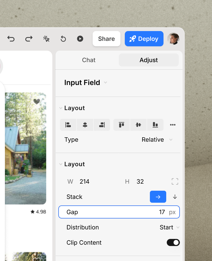Click the Gap value field

[x=119, y=212]
